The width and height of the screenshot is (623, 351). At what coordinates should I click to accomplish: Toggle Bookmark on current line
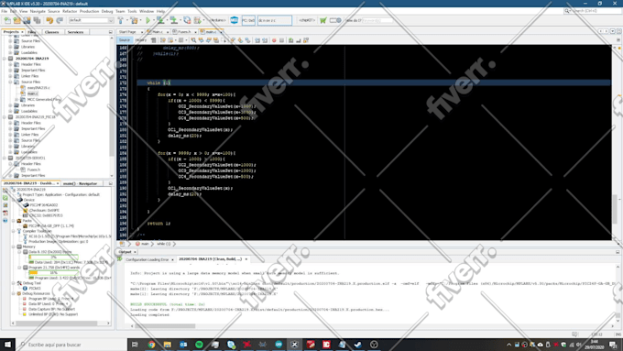[x=247, y=40]
